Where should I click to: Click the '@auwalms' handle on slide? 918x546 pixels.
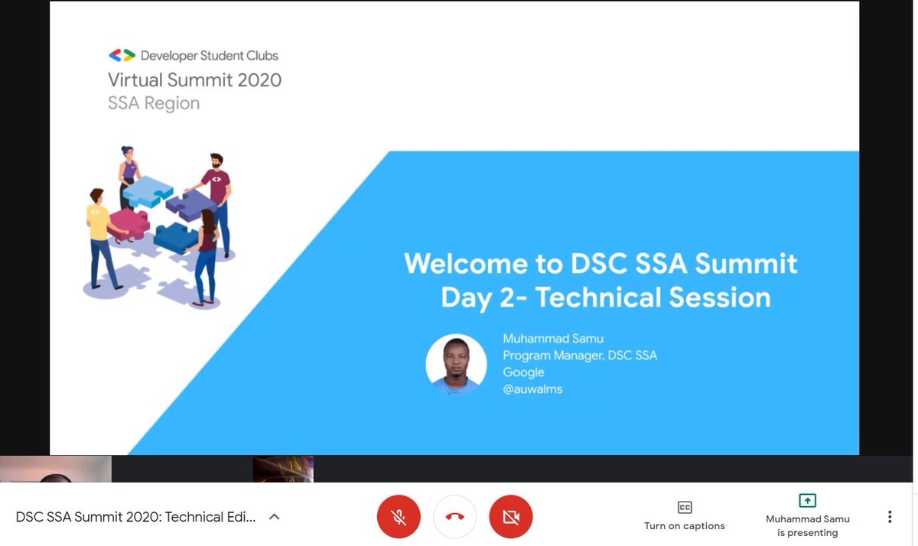532,389
